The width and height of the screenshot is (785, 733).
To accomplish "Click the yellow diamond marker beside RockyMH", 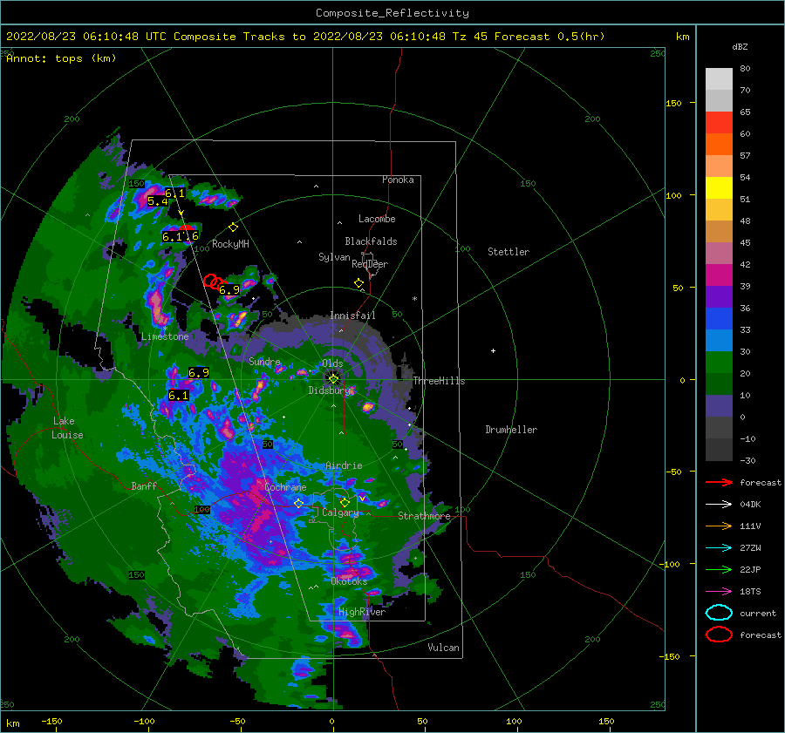I will pyautogui.click(x=233, y=227).
